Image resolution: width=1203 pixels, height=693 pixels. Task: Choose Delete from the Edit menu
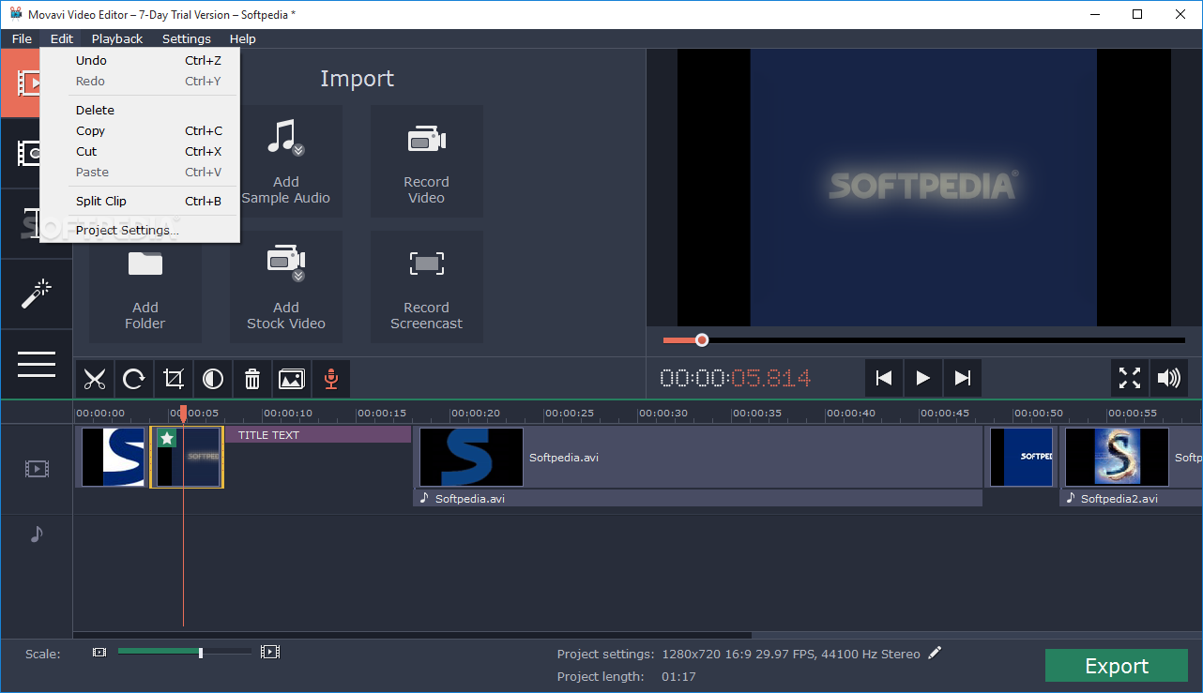click(x=140, y=110)
